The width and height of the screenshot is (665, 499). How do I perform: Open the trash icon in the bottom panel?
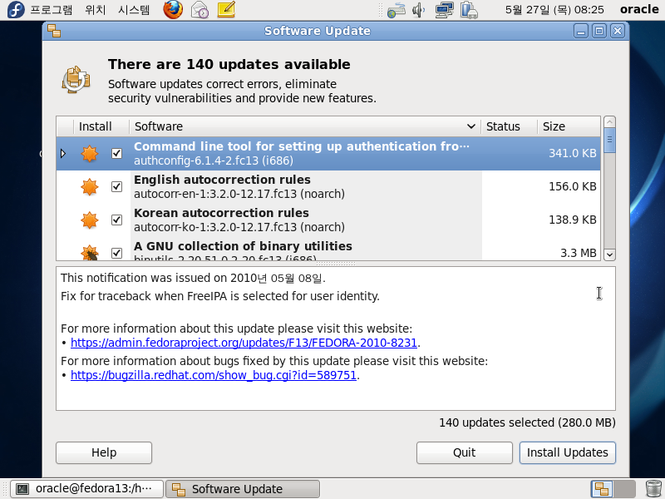(653, 489)
